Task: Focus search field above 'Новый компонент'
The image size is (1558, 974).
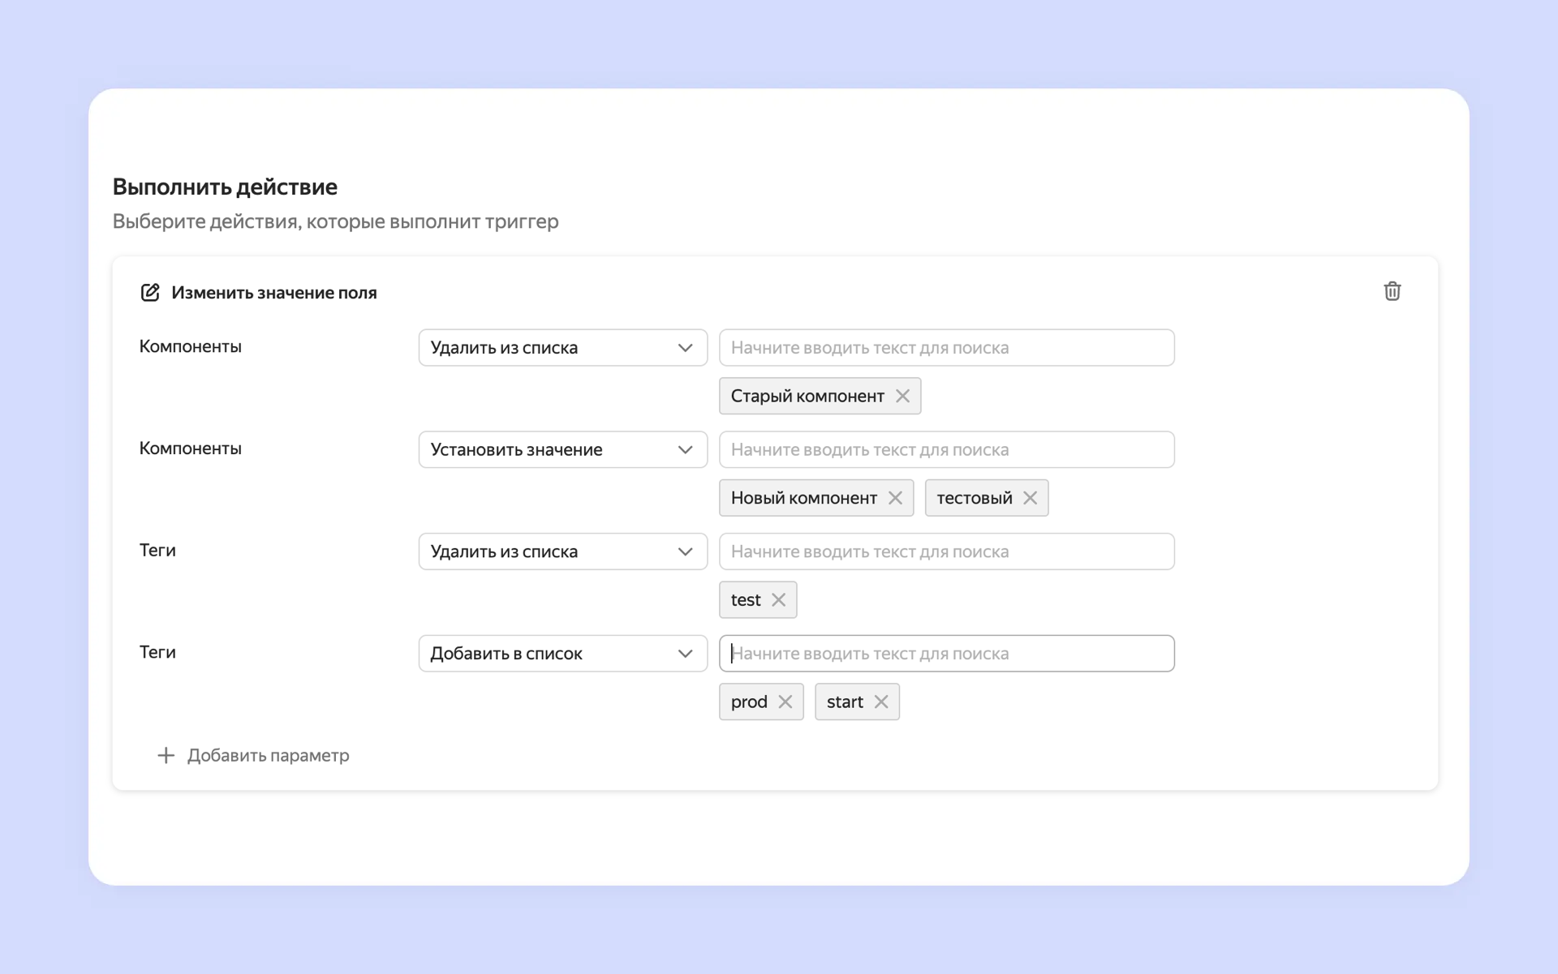Action: pyautogui.click(x=946, y=449)
